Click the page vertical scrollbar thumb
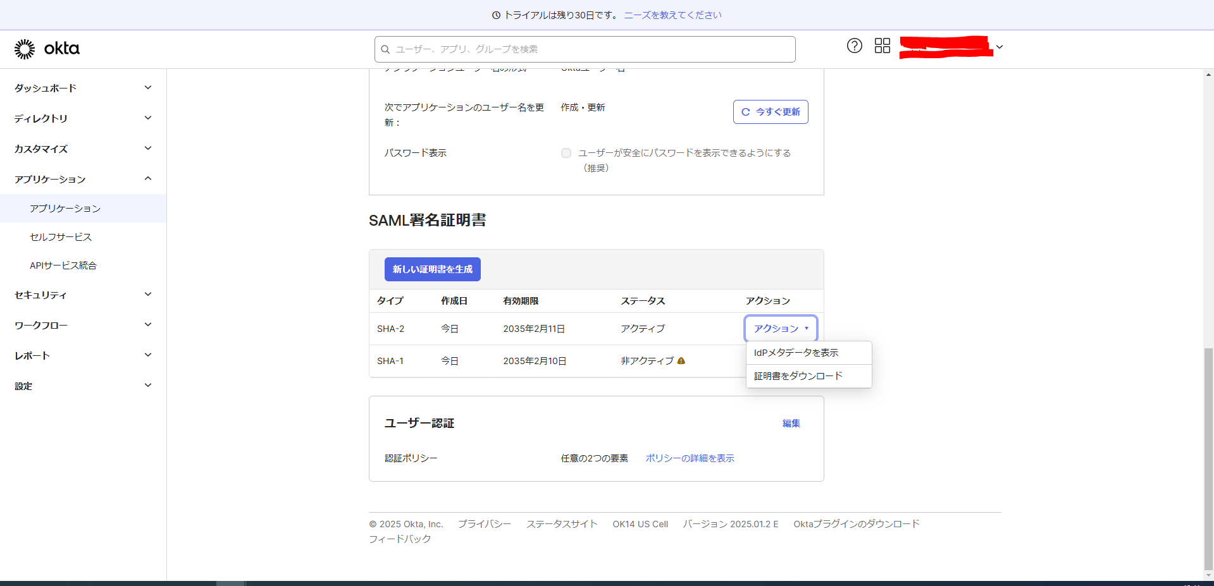This screenshot has width=1214, height=586. 1209,458
